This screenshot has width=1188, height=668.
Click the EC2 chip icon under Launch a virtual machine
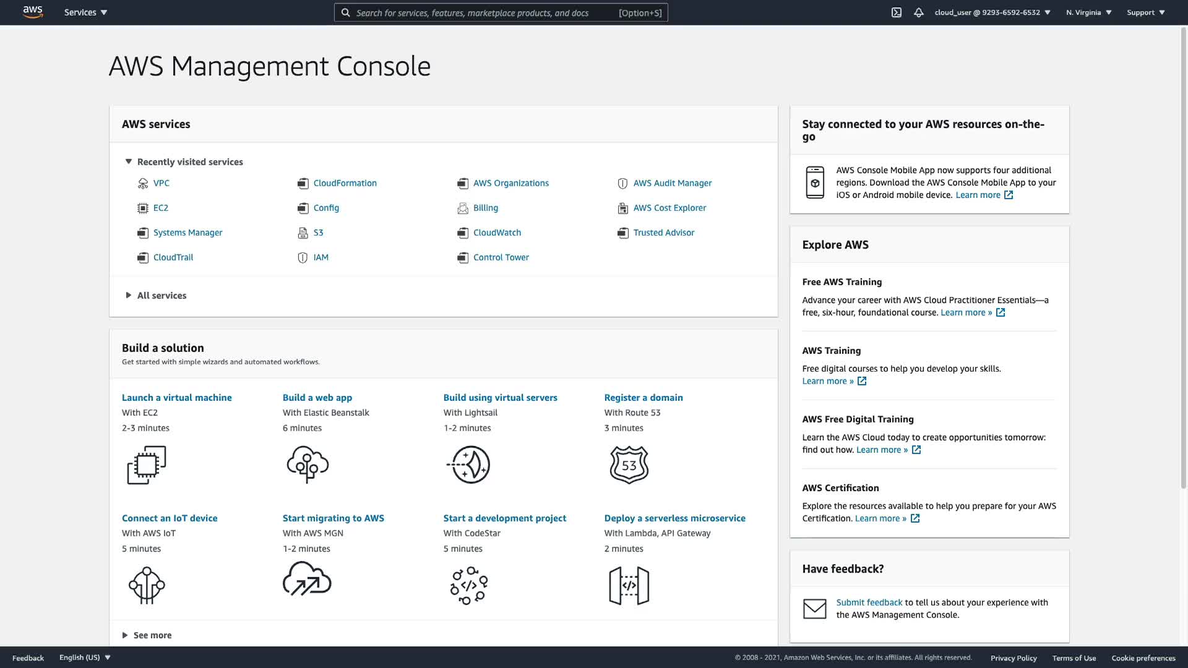[x=147, y=465]
